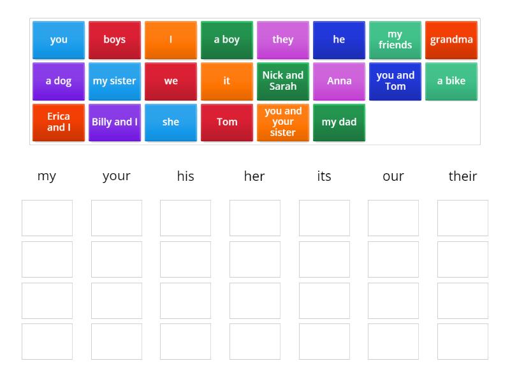The width and height of the screenshot is (510, 382).
Task: Select the "my friends" tile
Action: (x=395, y=39)
